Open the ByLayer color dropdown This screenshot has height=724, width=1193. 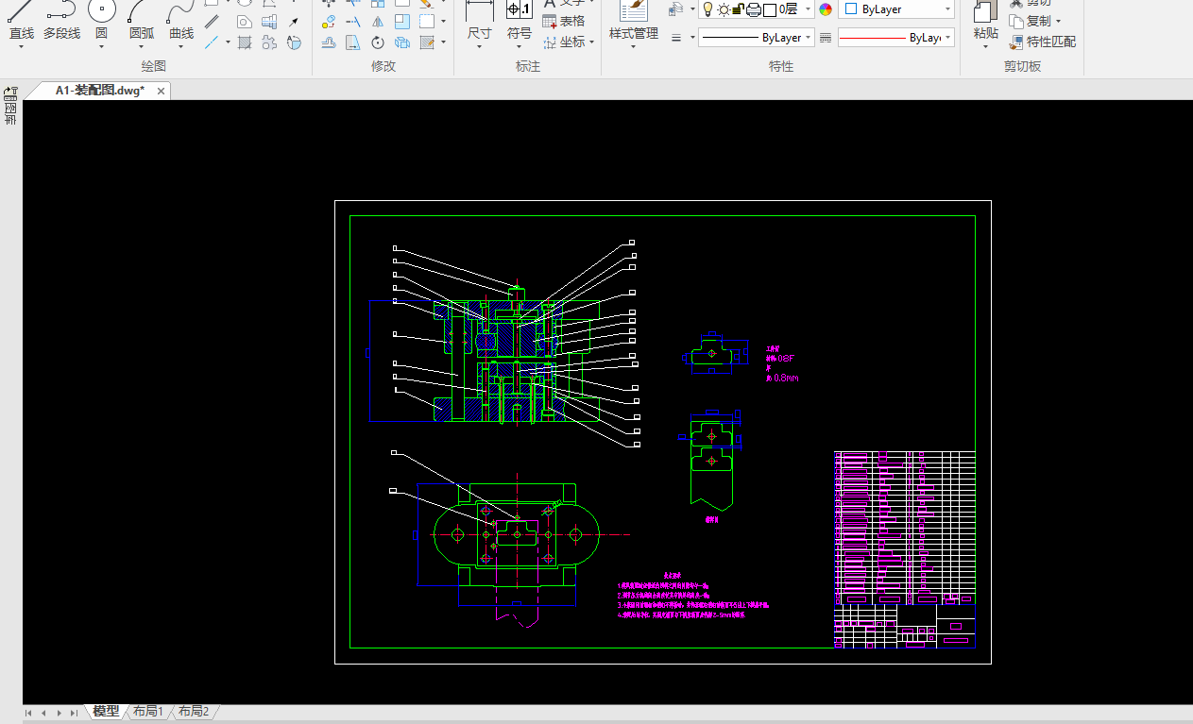[x=896, y=9]
